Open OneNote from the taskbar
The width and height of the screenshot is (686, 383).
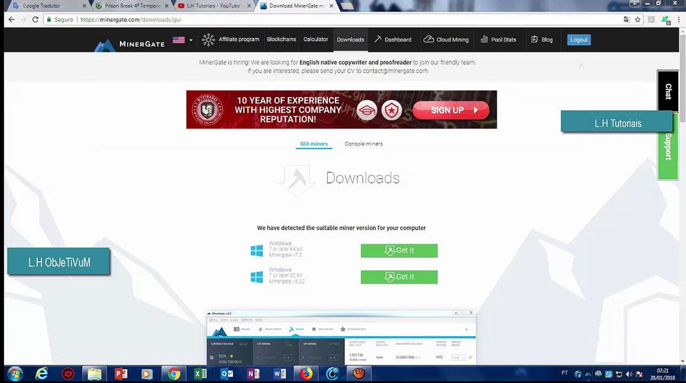pyautogui.click(x=253, y=374)
